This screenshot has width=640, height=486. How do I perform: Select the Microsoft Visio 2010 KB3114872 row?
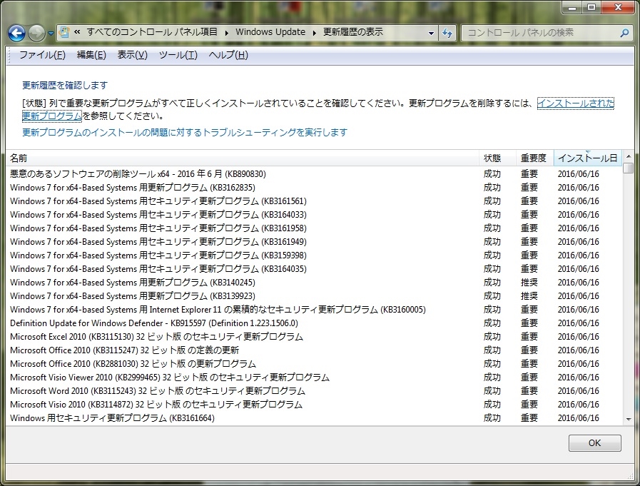pos(314,405)
